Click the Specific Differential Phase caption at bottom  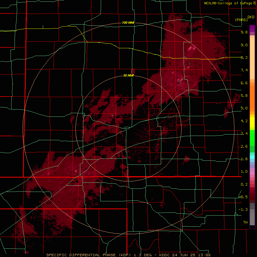point(128,255)
